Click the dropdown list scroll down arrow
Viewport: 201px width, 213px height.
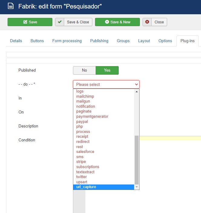click(x=137, y=187)
